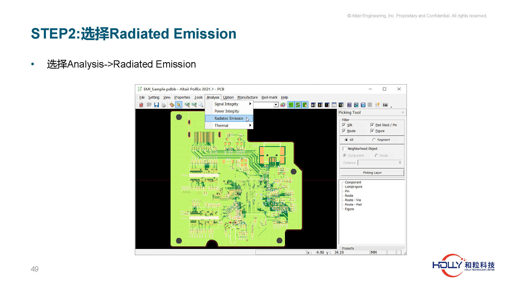Enable the Neighborhood Object checkbox
513x289 pixels.
pos(344,149)
